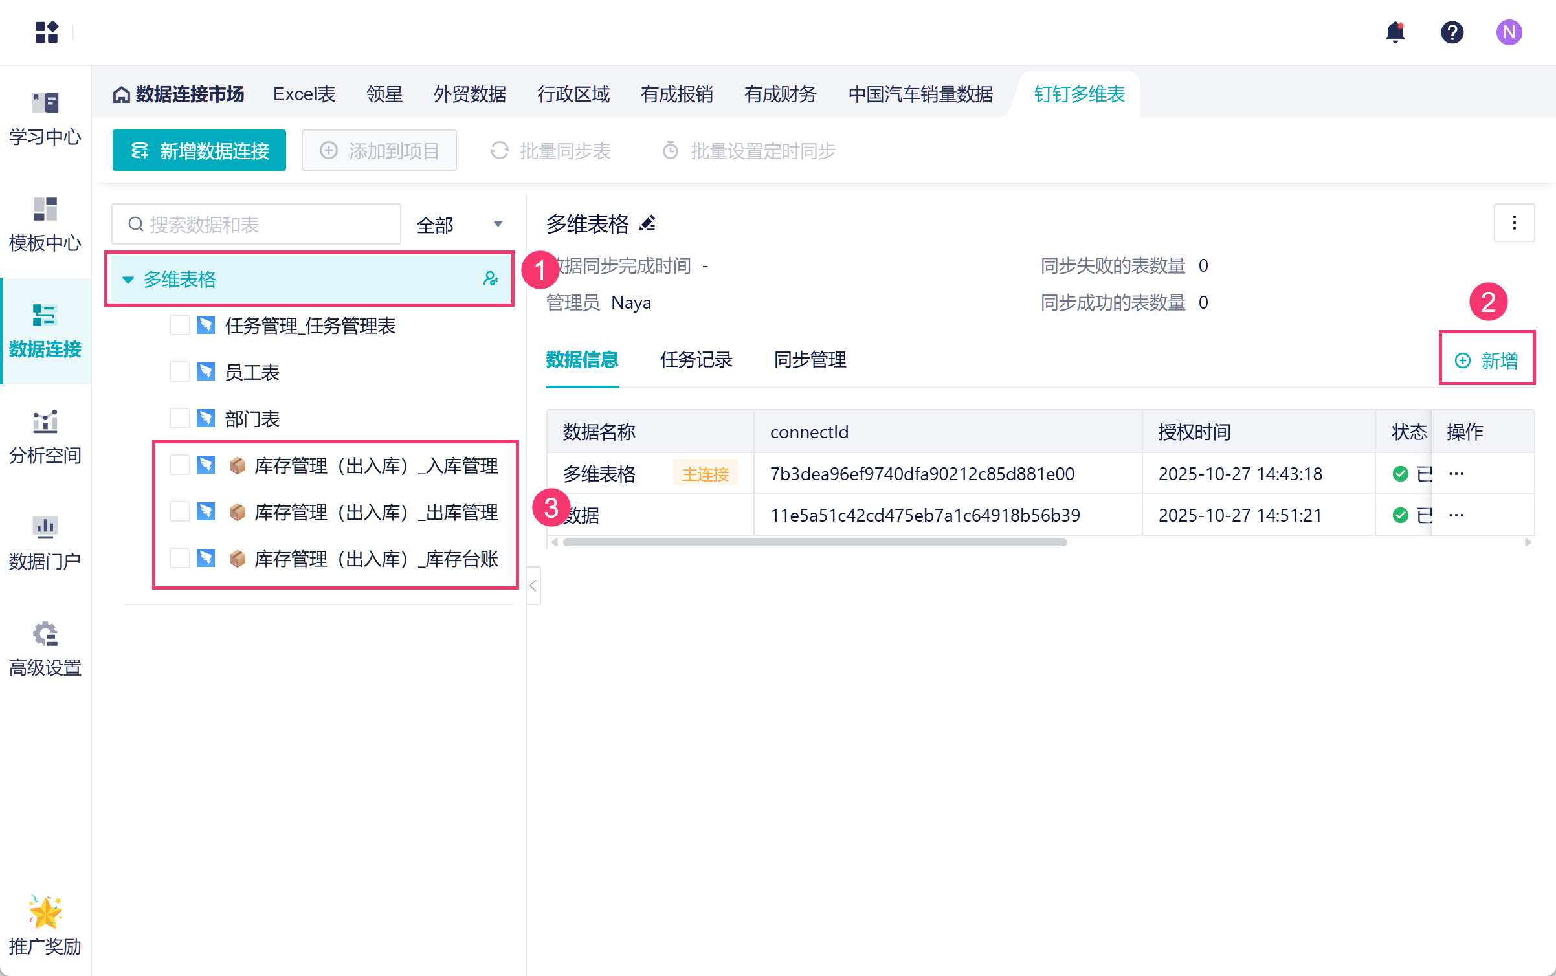The height and width of the screenshot is (976, 1556).
Task: Switch to the 同步管理 tab
Action: click(x=810, y=360)
